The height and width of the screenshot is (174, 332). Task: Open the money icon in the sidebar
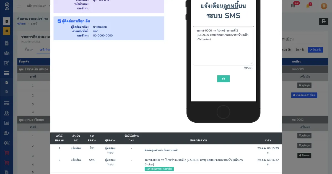[x=6, y=113]
